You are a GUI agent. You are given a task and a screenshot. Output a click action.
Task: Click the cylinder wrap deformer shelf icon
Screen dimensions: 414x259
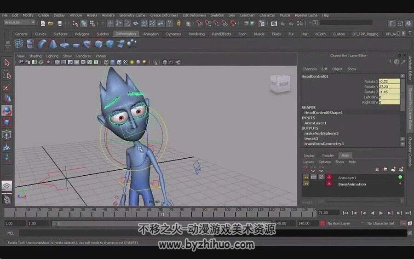pyautogui.click(x=30, y=44)
